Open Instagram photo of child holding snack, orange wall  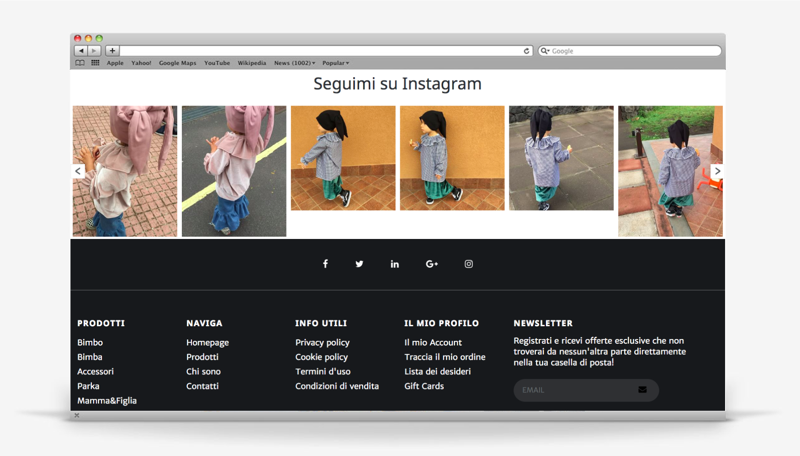tap(452, 158)
